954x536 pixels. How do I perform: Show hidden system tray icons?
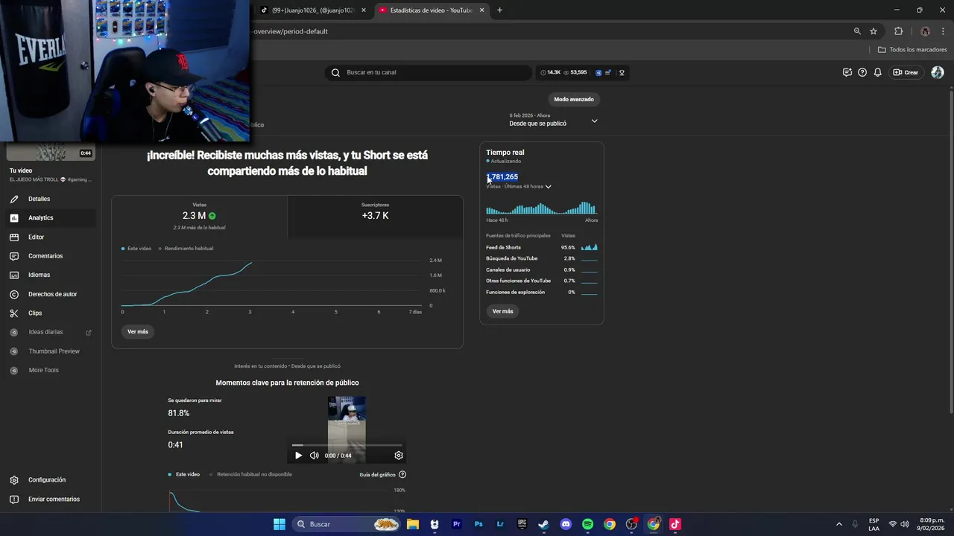(x=838, y=524)
